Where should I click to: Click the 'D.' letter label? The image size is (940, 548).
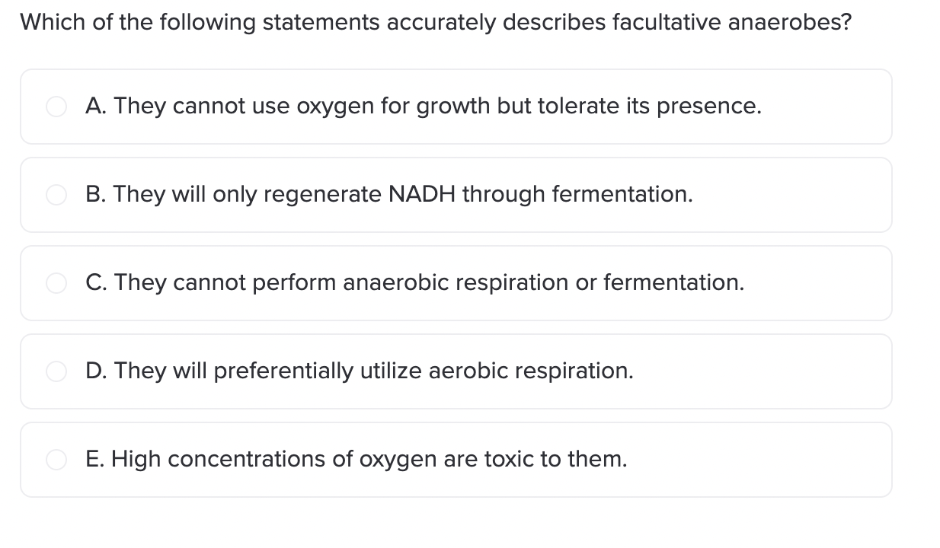tap(98, 371)
